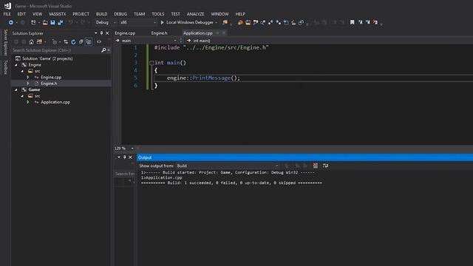Click the Refresh icon in Solution Explorer
The height and width of the screenshot is (266, 473).
pos(73,42)
